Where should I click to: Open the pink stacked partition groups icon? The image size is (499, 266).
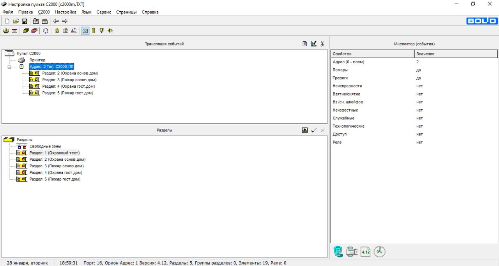(x=34, y=31)
